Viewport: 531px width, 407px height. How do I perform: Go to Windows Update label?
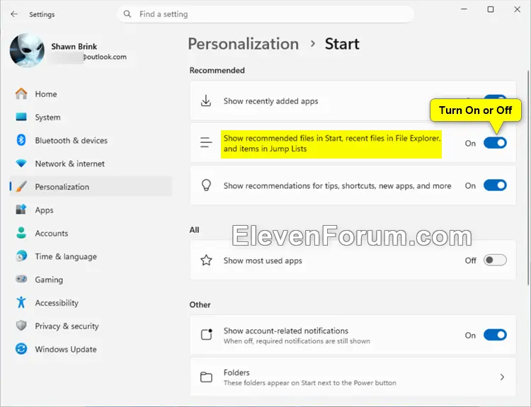[x=66, y=349]
